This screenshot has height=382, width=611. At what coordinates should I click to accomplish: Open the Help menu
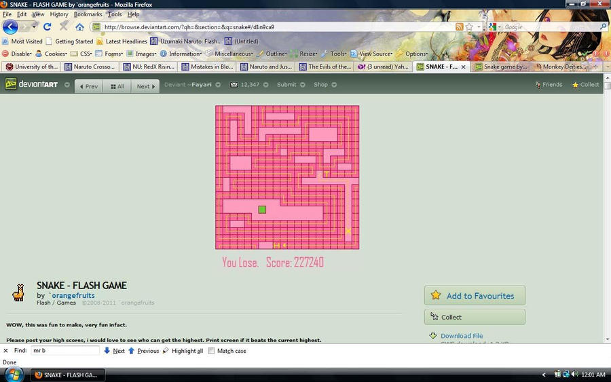(x=133, y=14)
